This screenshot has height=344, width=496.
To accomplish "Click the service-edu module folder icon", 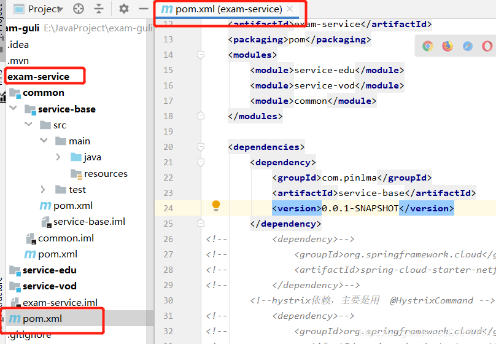I will tap(15, 270).
